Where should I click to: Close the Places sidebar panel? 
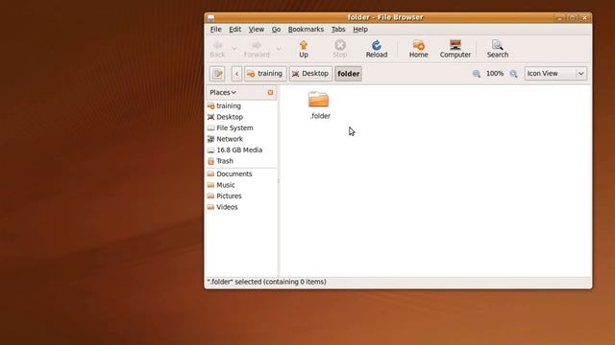[x=270, y=92]
